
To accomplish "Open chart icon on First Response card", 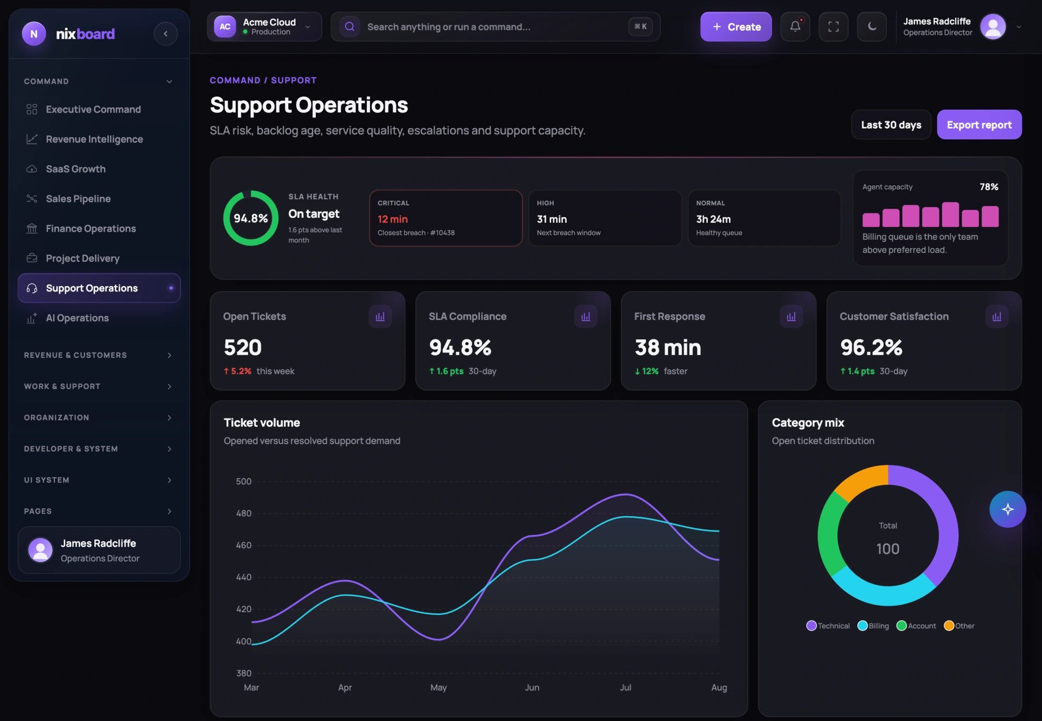I will coord(791,317).
